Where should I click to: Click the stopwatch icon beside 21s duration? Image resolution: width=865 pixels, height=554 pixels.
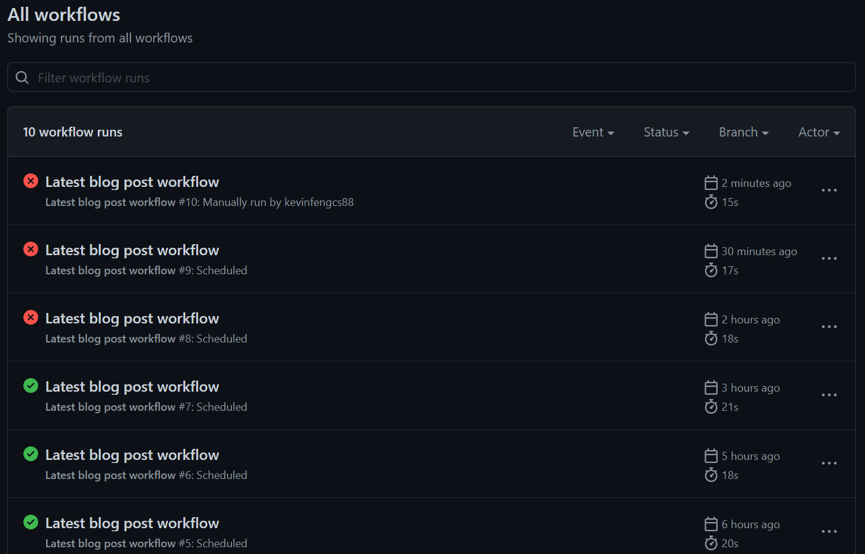pyautogui.click(x=711, y=406)
